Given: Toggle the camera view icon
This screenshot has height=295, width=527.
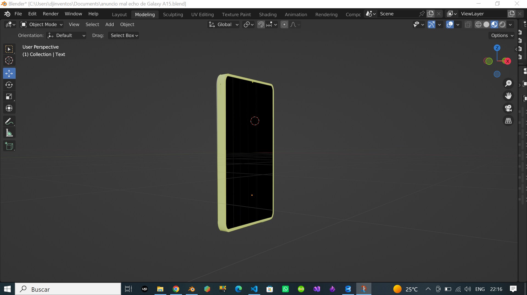Looking at the screenshot, I should (x=508, y=108).
